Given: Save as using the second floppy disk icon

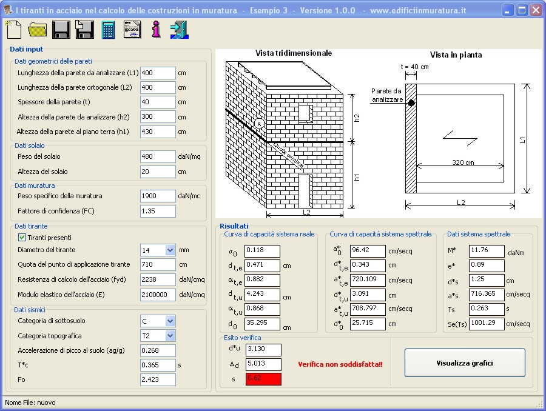Looking at the screenshot, I should (84, 30).
